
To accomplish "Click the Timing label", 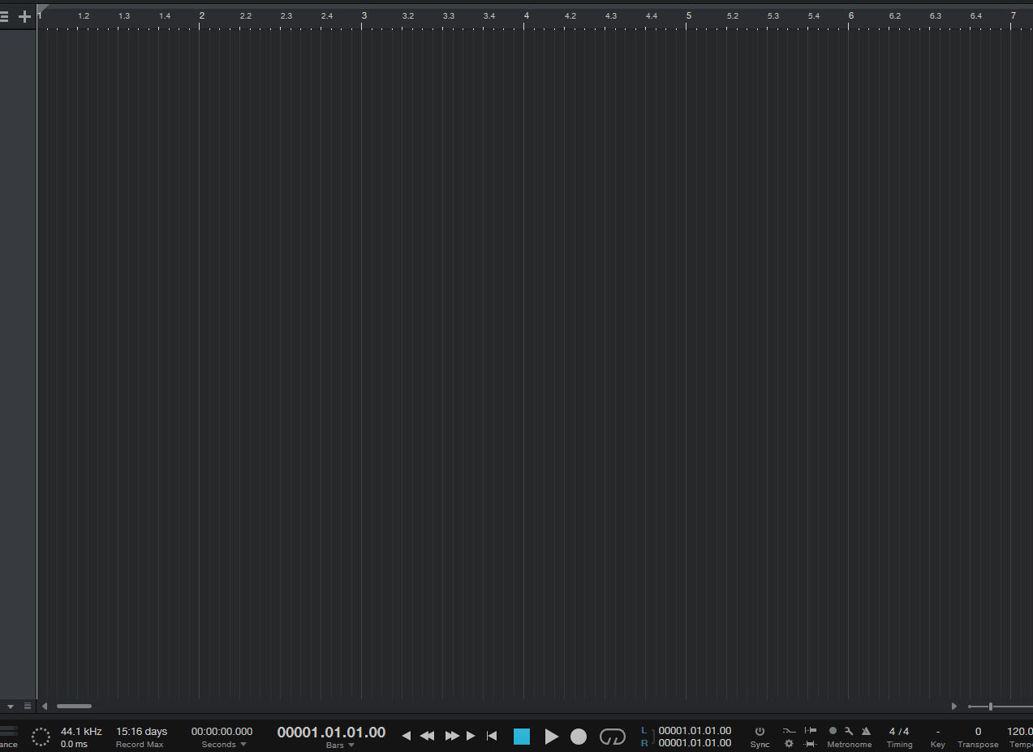I will click(899, 745).
